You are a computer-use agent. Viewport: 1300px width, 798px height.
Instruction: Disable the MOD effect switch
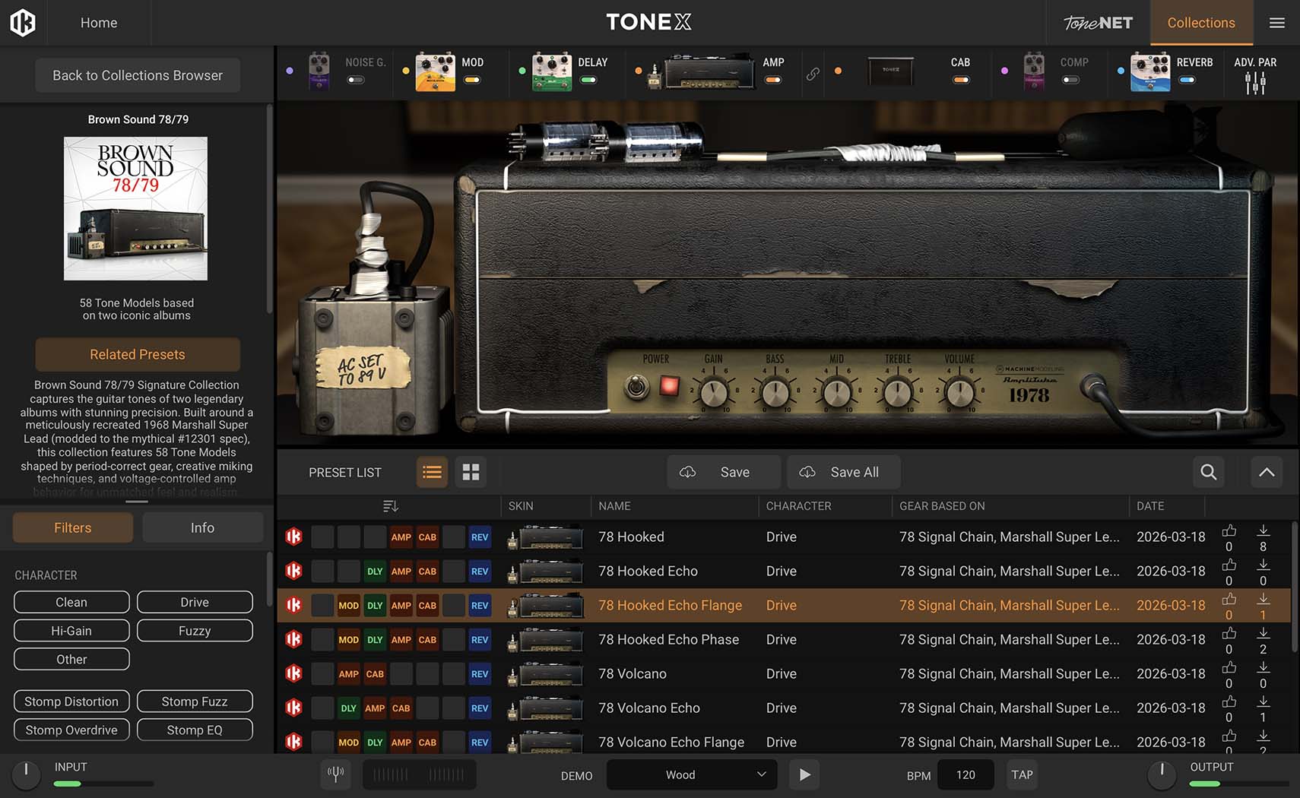472,80
